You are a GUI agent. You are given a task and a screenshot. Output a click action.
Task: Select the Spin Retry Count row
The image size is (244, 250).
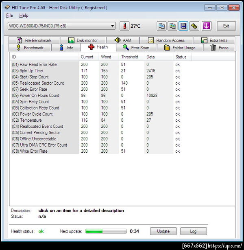(x=101, y=102)
